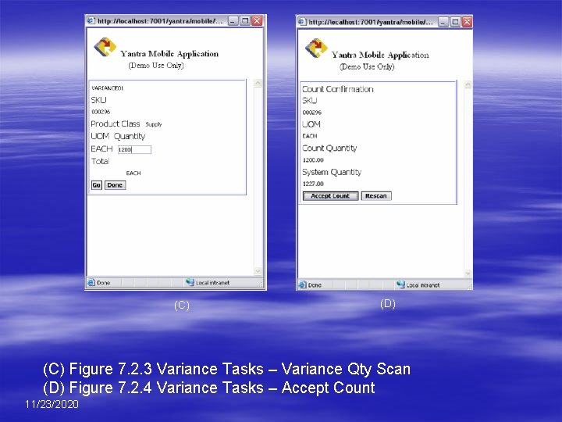Click the Yantra logo in window D
562x422 pixels.
pos(316,48)
